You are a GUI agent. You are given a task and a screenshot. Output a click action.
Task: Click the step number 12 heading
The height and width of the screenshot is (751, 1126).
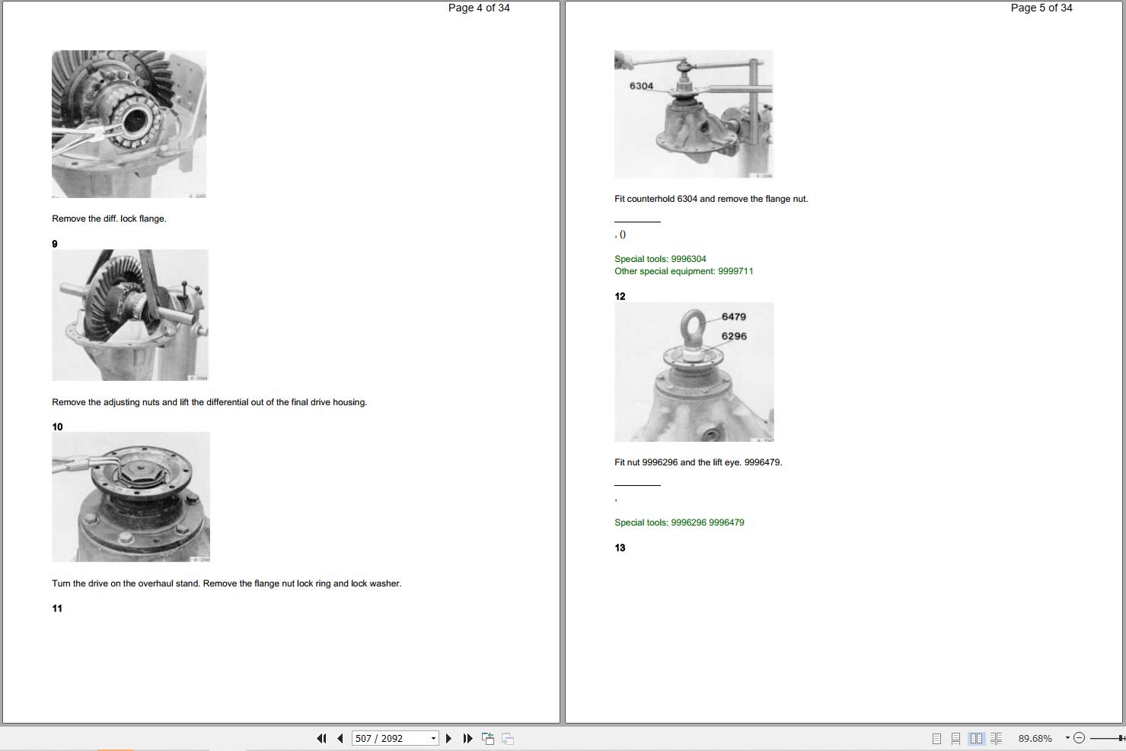pos(620,296)
